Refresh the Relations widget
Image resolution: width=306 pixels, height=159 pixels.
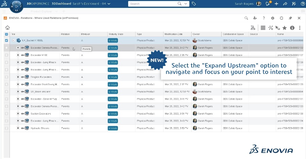tap(281, 18)
